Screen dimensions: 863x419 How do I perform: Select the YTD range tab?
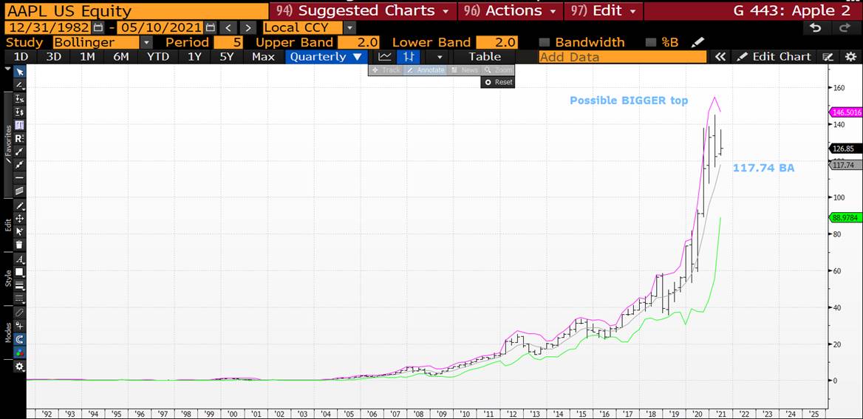click(159, 57)
